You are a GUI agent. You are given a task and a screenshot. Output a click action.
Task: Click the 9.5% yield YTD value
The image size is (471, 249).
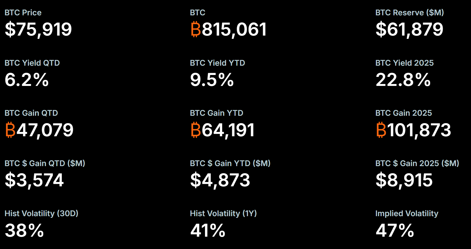(212, 80)
